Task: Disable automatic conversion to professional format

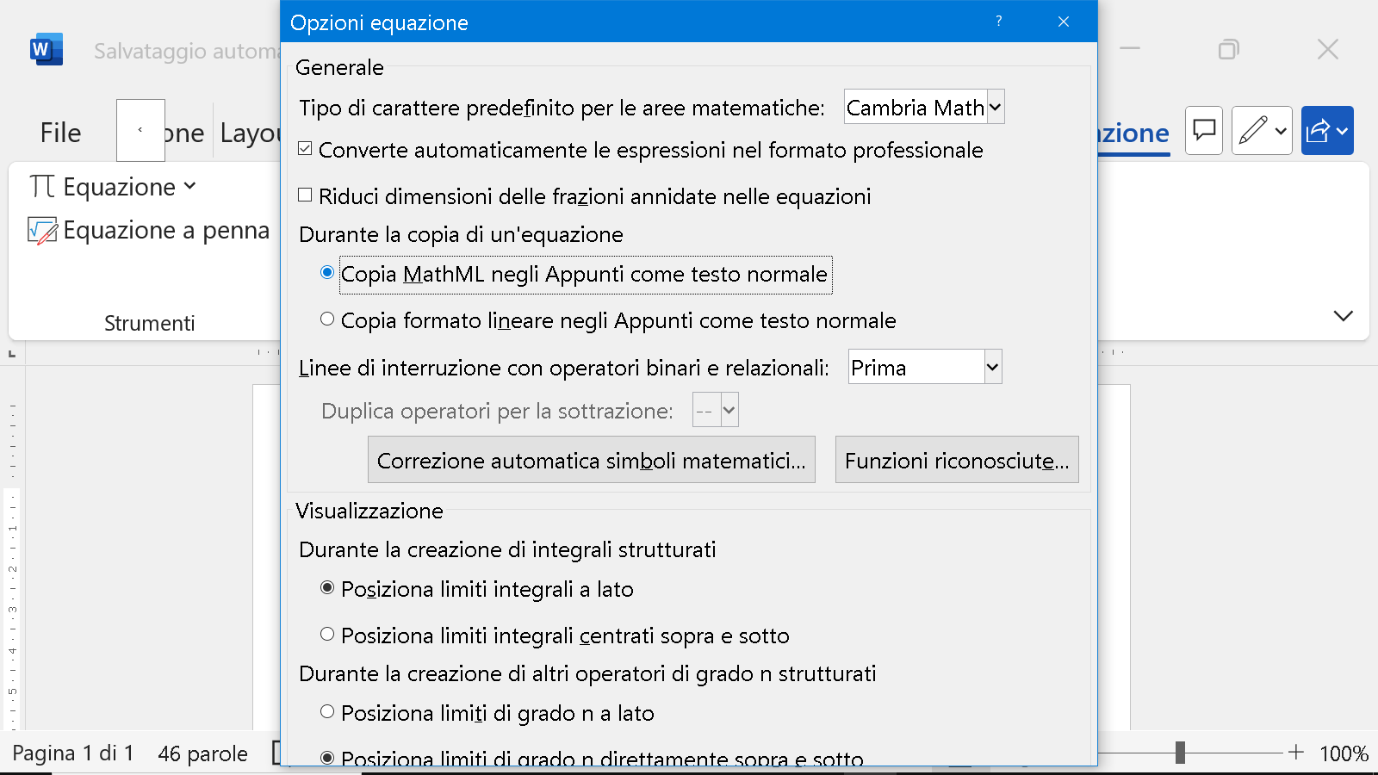Action: click(x=305, y=149)
